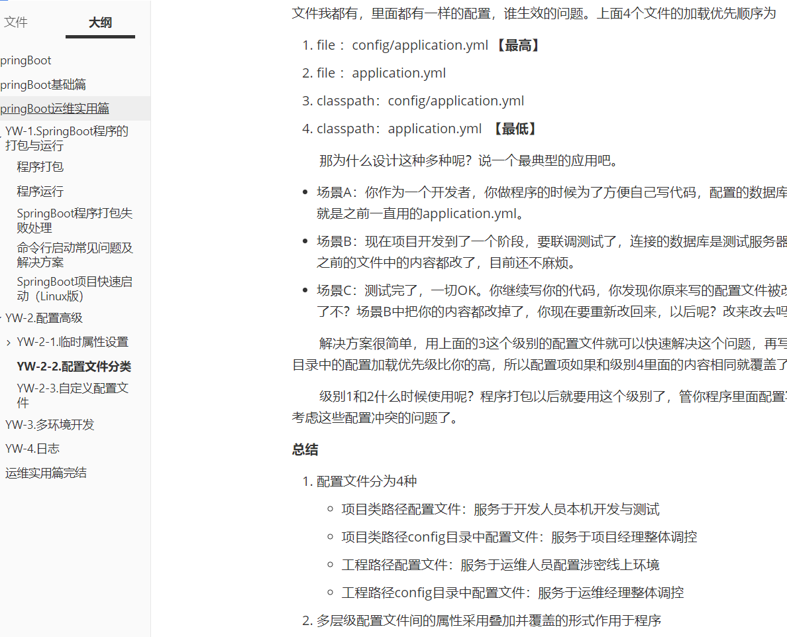Open YW-1.SpringBoot程序的打包与运行 outline item

point(67,138)
